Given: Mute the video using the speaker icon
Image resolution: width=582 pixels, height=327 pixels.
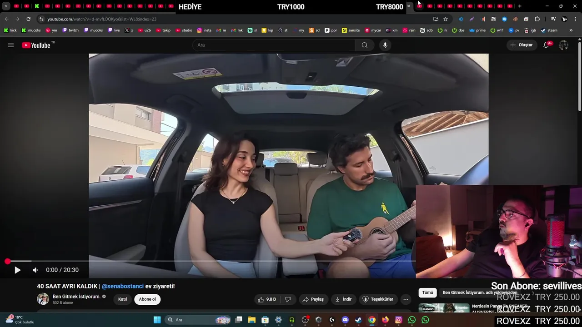Looking at the screenshot, I should point(35,270).
